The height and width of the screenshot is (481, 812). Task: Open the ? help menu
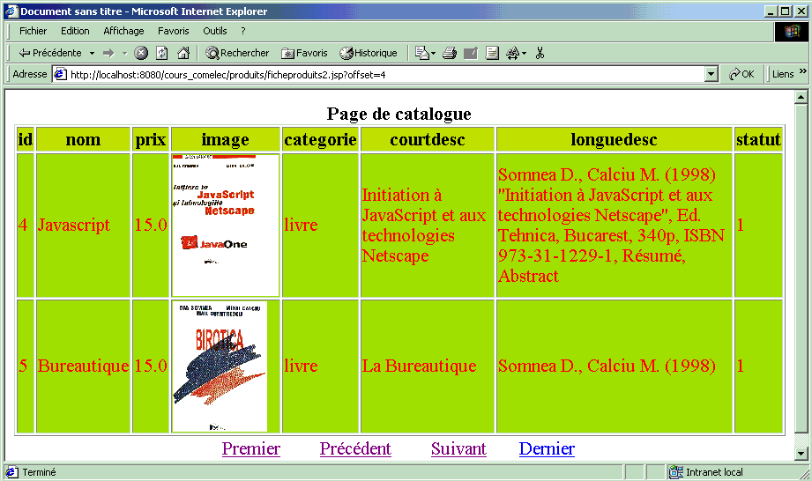click(243, 31)
